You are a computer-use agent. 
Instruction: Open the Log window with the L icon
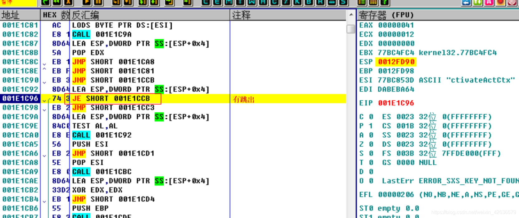[x=206, y=2]
